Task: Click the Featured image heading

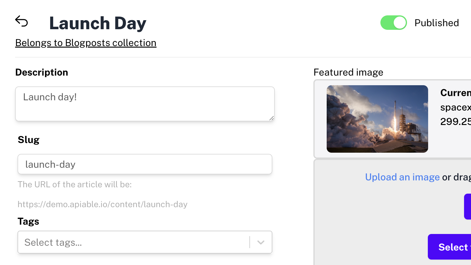Action: pos(348,72)
